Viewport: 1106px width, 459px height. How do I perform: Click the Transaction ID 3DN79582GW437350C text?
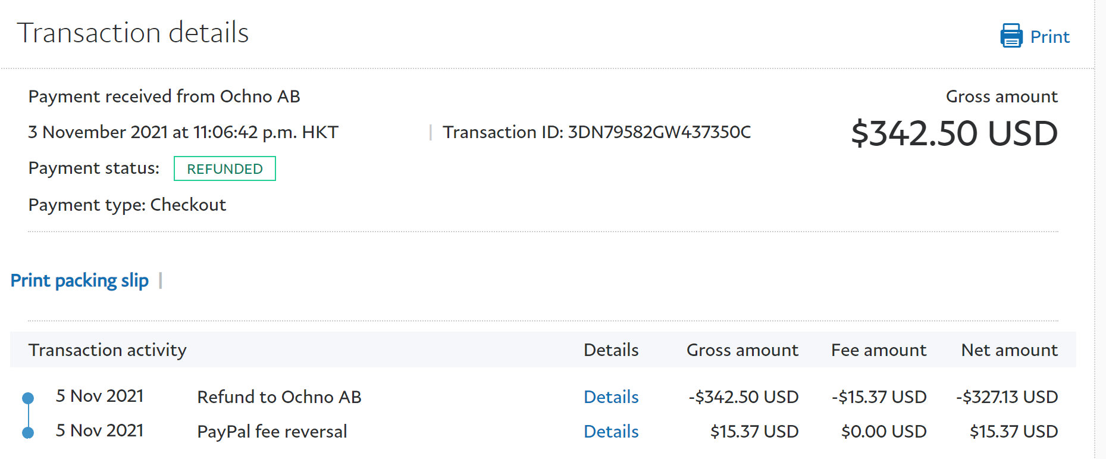tap(597, 132)
